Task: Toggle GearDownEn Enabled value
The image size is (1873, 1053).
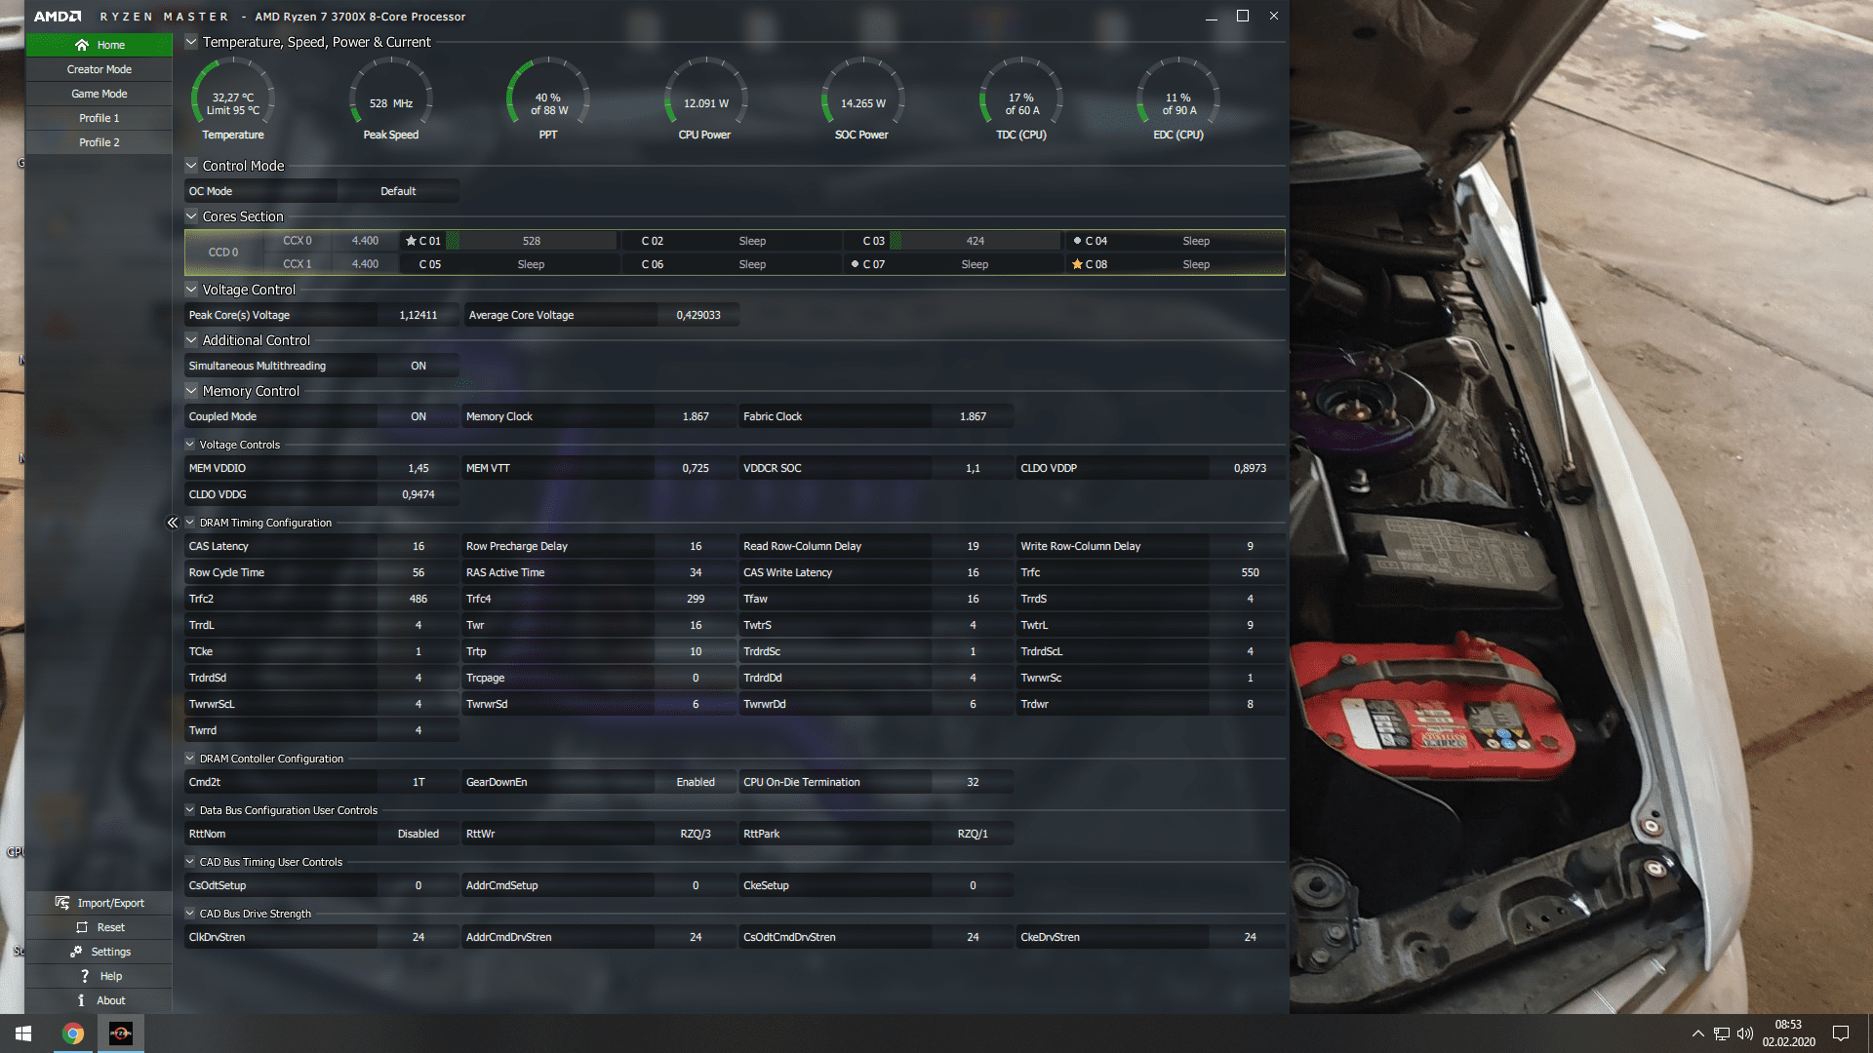Action: [x=696, y=782]
